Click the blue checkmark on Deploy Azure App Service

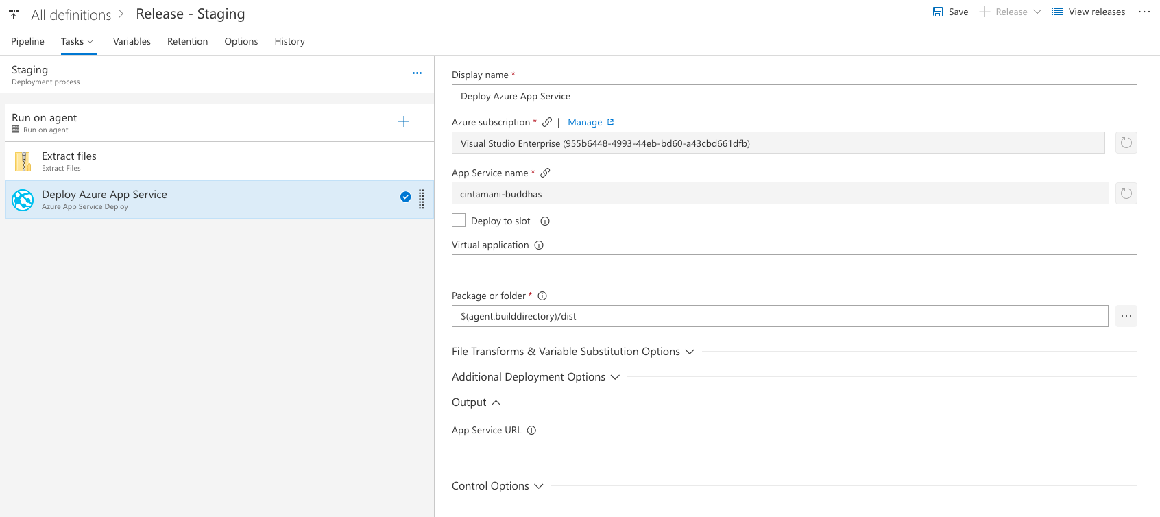click(406, 197)
